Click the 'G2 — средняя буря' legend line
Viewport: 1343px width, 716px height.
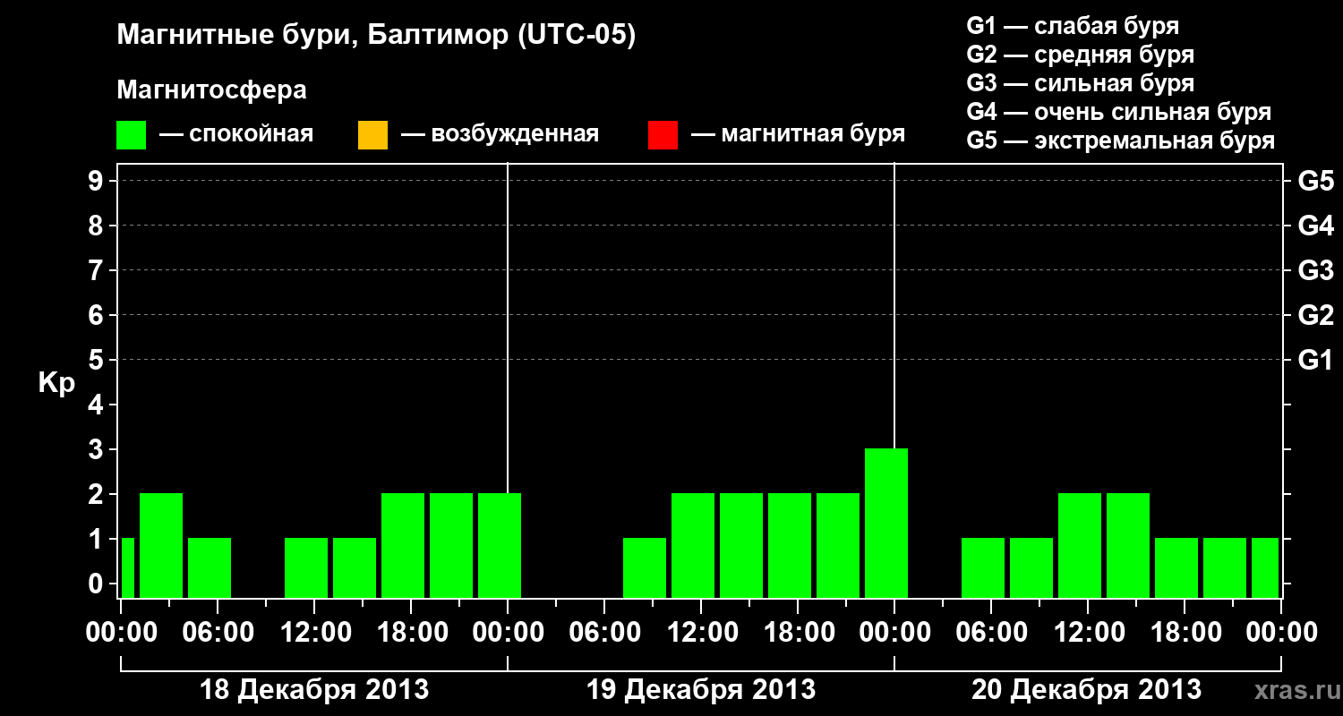point(1080,55)
